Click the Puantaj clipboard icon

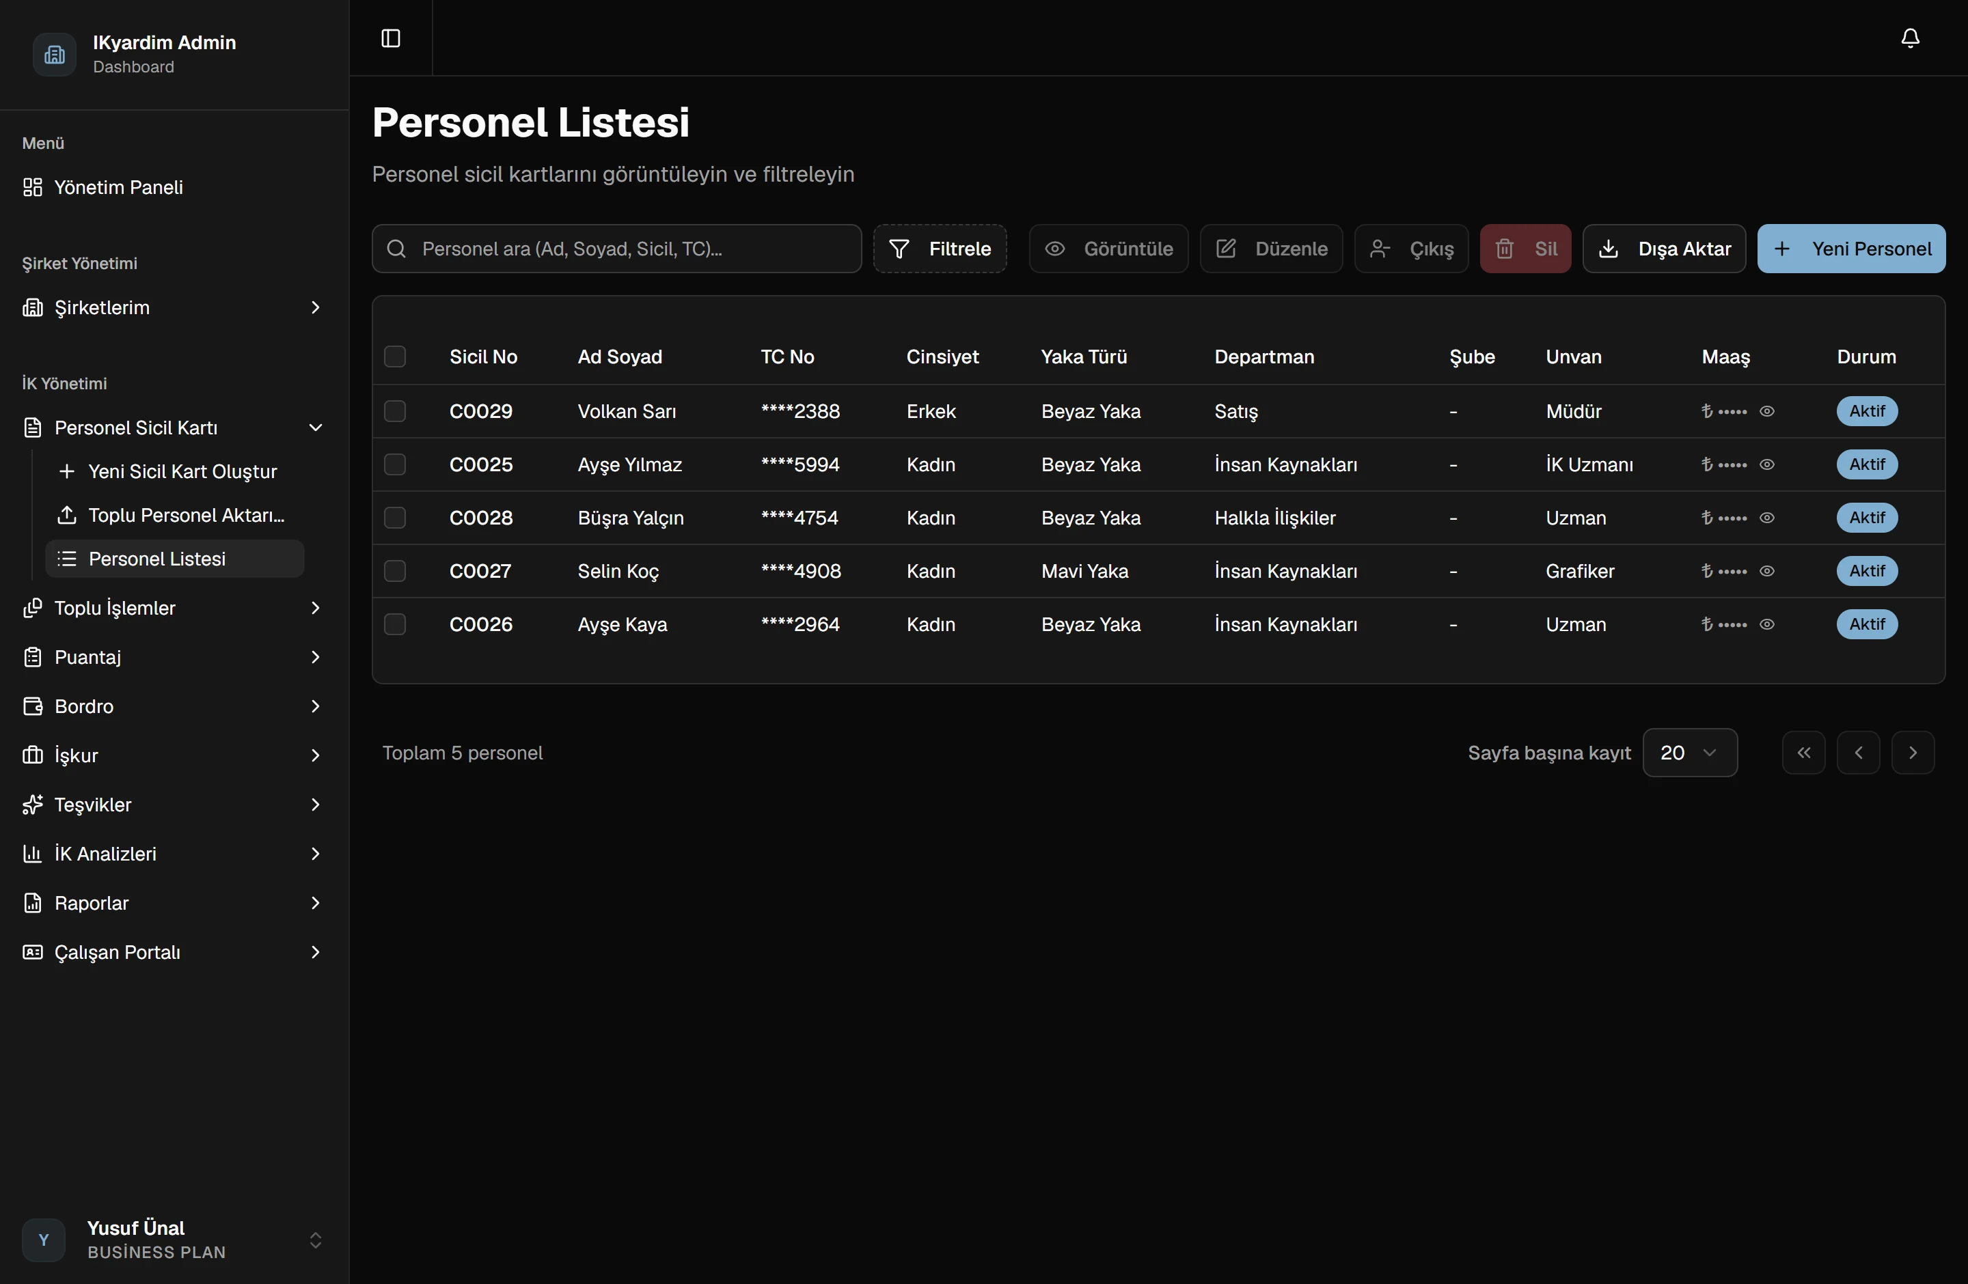coord(32,658)
